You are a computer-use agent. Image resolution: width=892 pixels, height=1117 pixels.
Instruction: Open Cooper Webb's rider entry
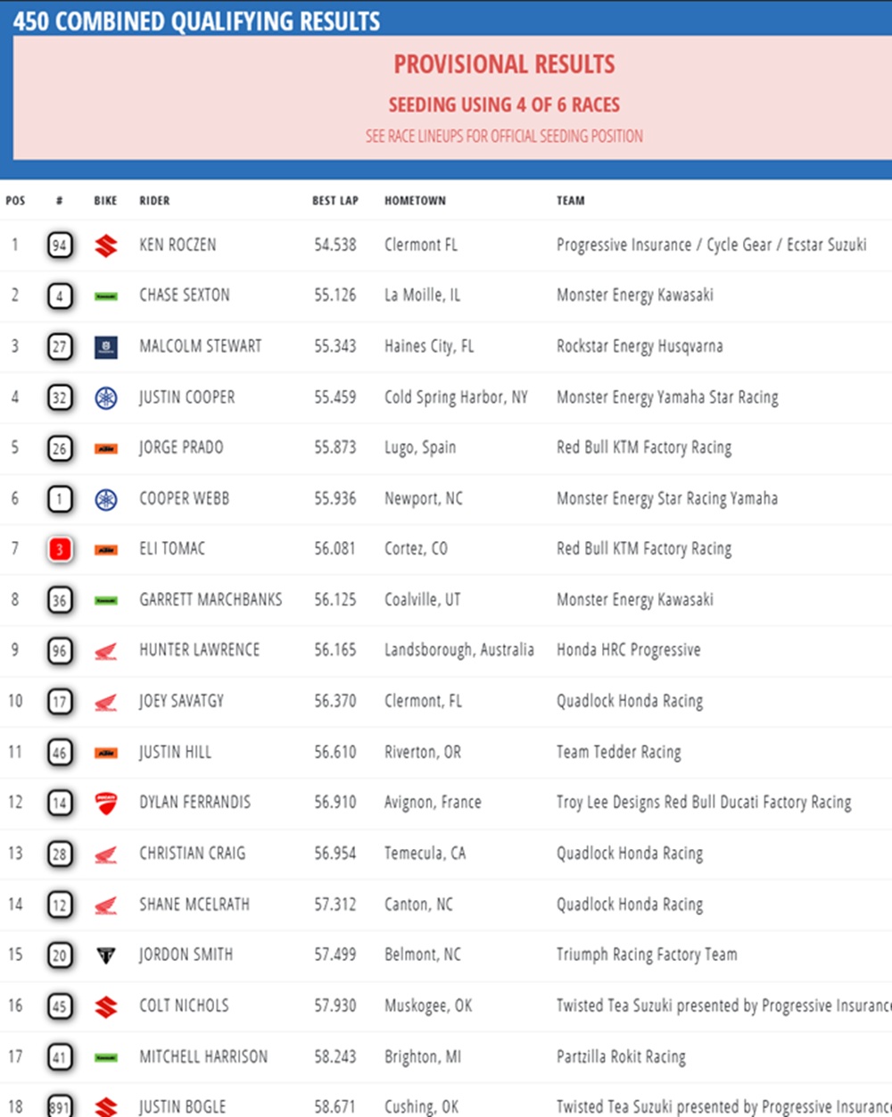184,498
